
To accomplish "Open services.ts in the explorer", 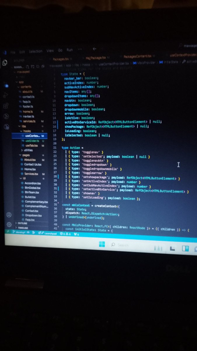I will [29, 121].
